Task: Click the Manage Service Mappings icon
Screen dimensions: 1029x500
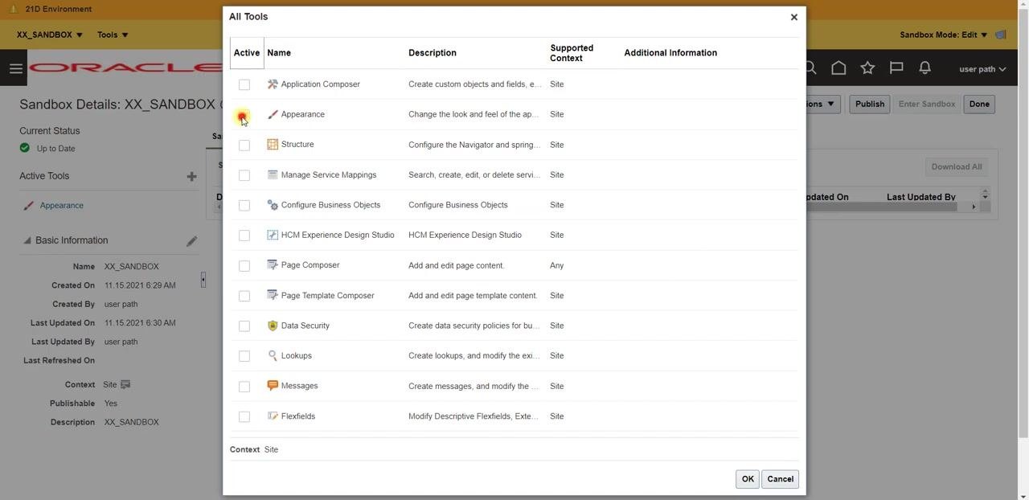Action: (273, 175)
